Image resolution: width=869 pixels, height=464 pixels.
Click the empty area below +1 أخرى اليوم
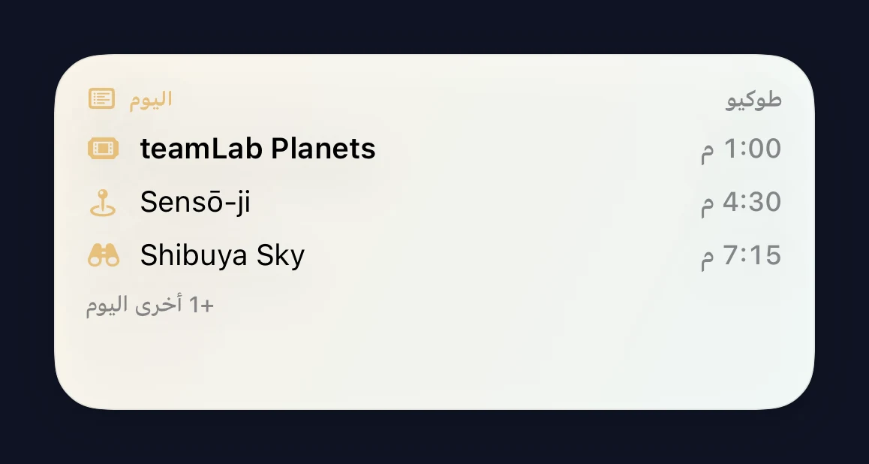(432, 360)
